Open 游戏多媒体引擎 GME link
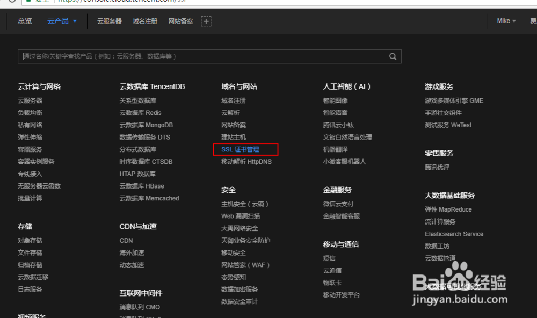Screen dimensions: 537x318 [x=454, y=101]
